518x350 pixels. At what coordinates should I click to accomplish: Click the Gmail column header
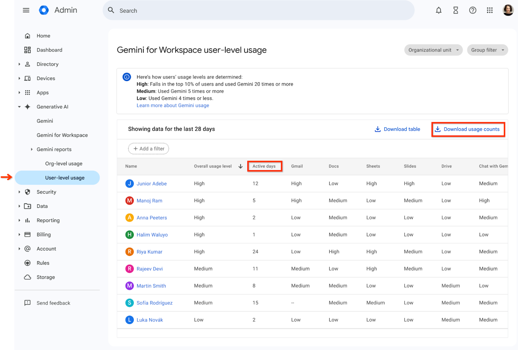pyautogui.click(x=297, y=166)
